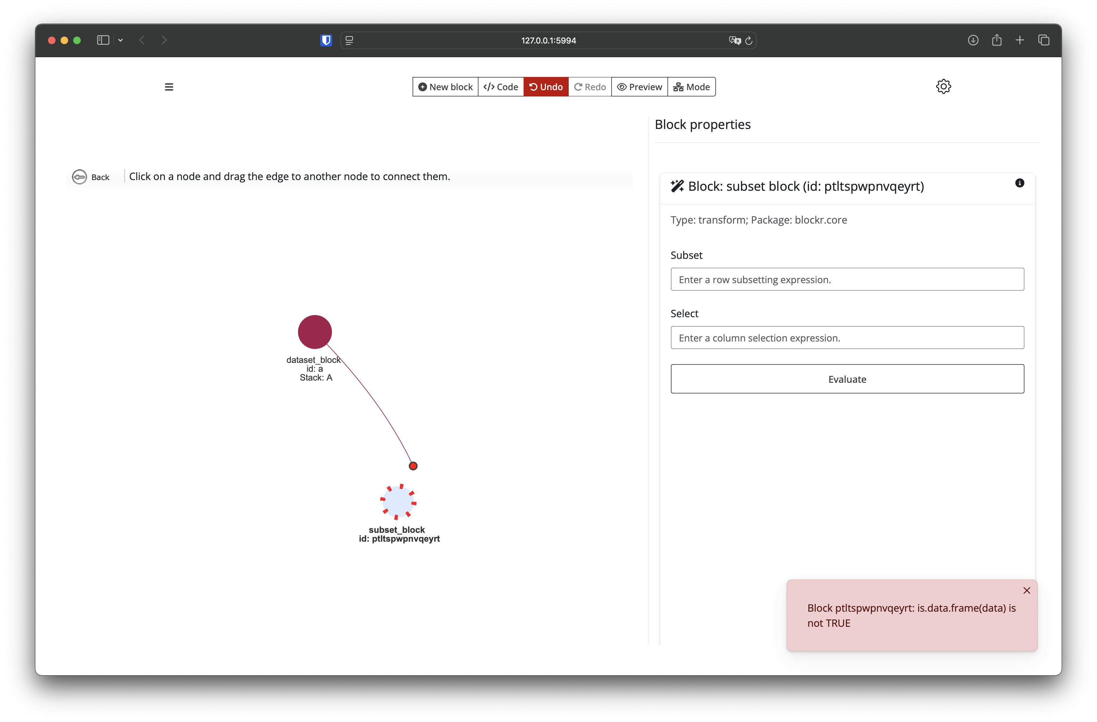The width and height of the screenshot is (1097, 722).
Task: Open the Safari downloads icon
Action: [972, 41]
